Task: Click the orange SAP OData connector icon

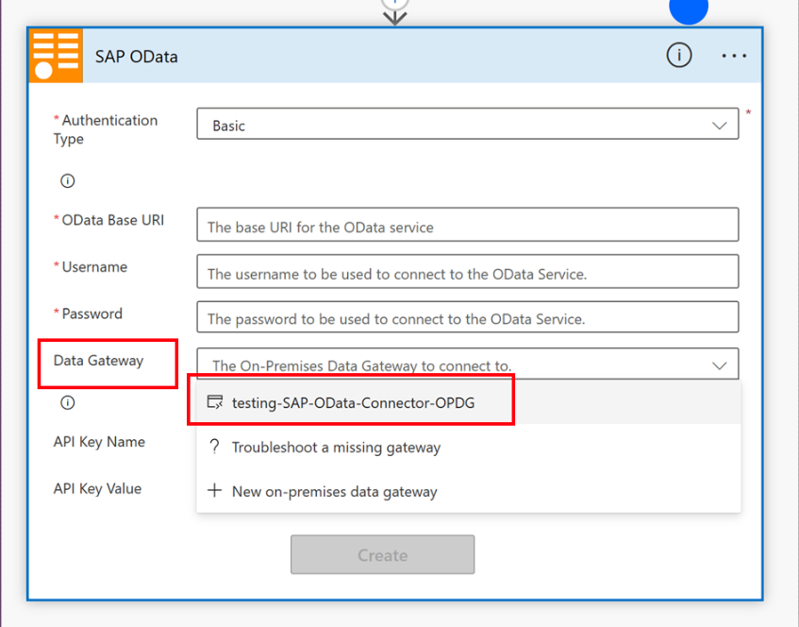Action: pos(56,56)
